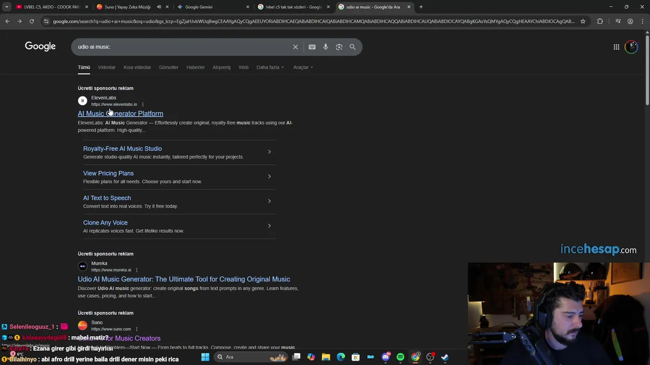Image resolution: width=650 pixels, height=365 pixels.
Task: Open the Extensions puzzle icon
Action: (600, 21)
